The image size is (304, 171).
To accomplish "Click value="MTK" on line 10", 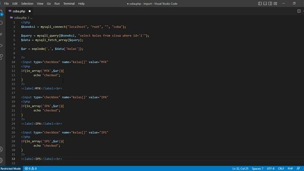I will pos(98,62).
